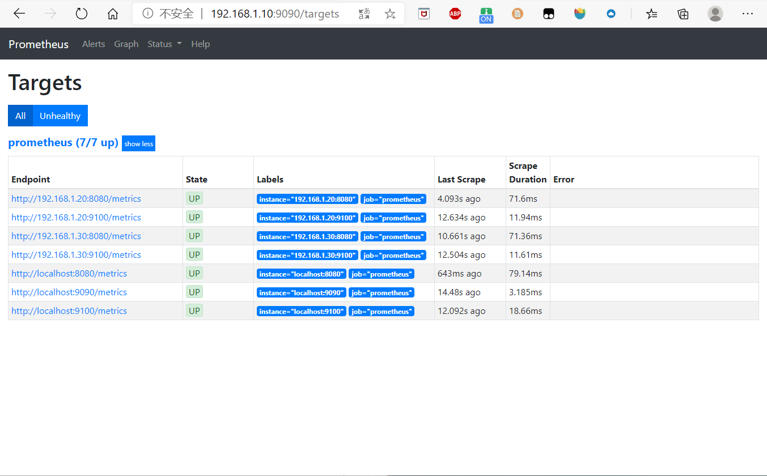The height and width of the screenshot is (476, 767).
Task: Click the UP state badge for localhost:8080
Action: (x=194, y=273)
